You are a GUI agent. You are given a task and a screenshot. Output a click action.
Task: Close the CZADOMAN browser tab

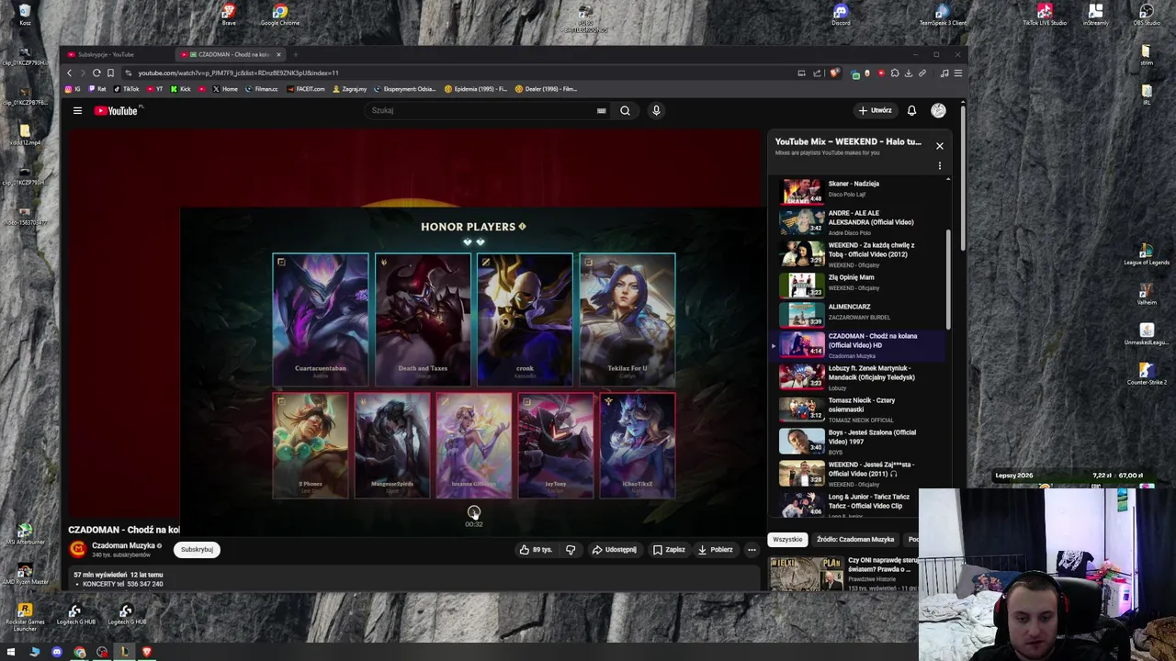[278, 54]
